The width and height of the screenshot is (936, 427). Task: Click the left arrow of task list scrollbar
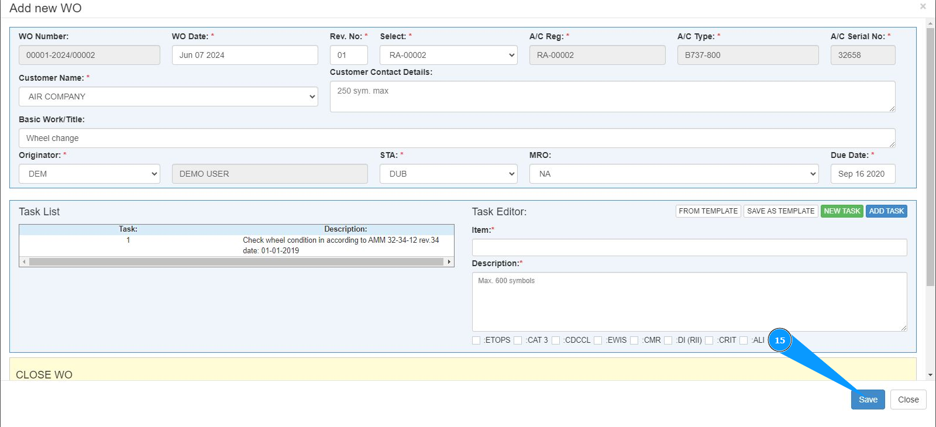tap(24, 262)
